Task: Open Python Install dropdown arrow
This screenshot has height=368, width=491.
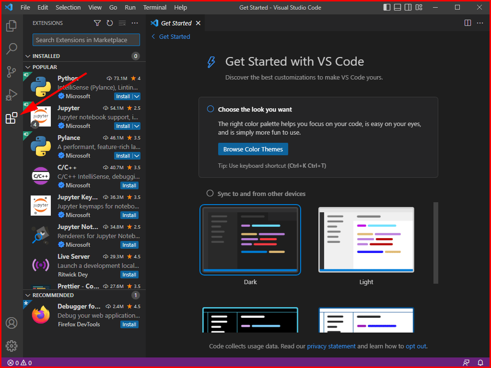Action: 137,96
